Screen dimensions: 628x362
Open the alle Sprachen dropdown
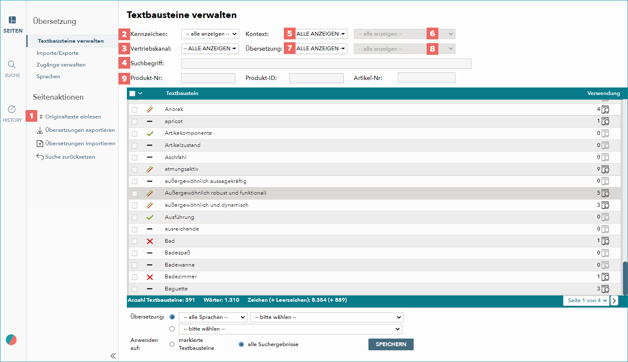click(213, 317)
